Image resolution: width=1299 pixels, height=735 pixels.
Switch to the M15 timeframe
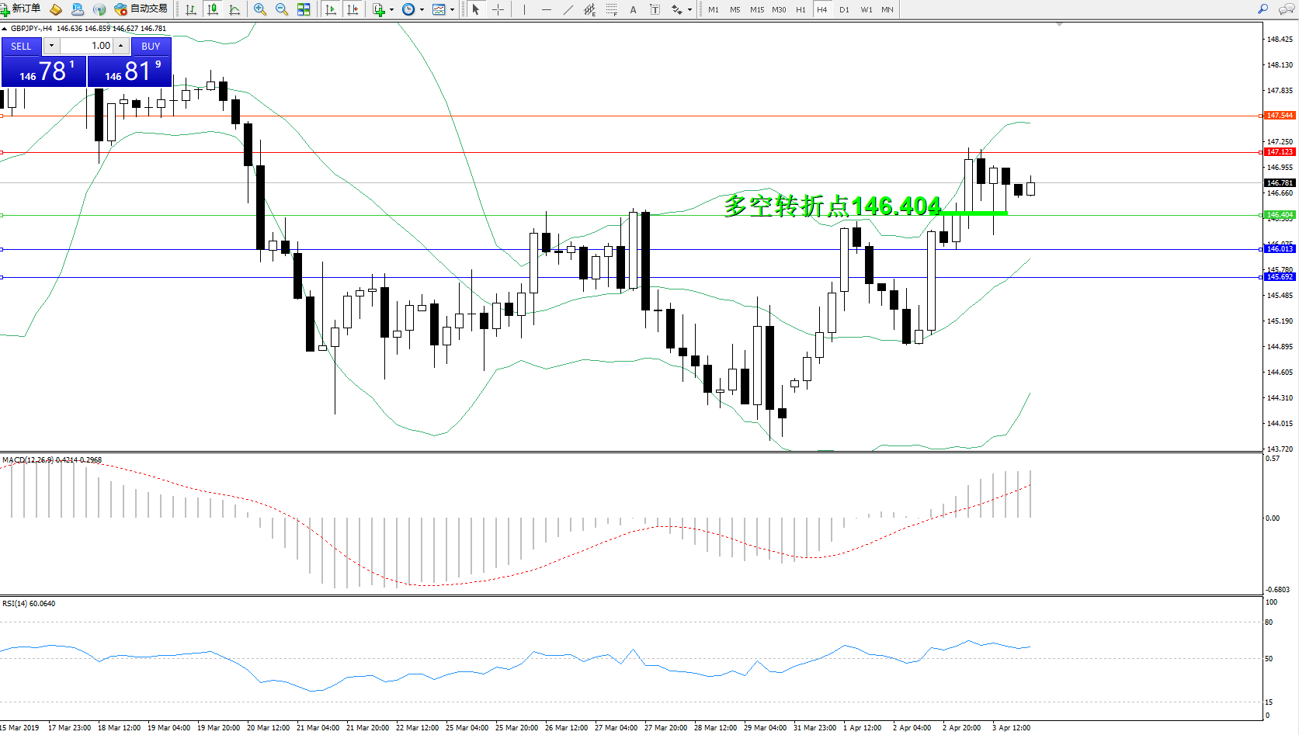pos(756,10)
